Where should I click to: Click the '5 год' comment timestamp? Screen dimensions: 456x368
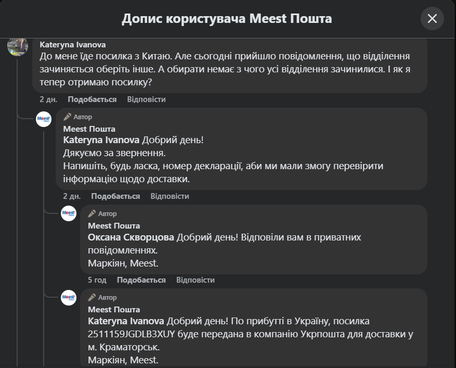coord(97,280)
